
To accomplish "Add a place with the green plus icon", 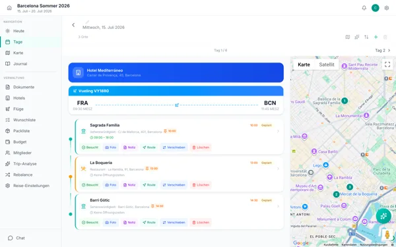I will coord(376,37).
